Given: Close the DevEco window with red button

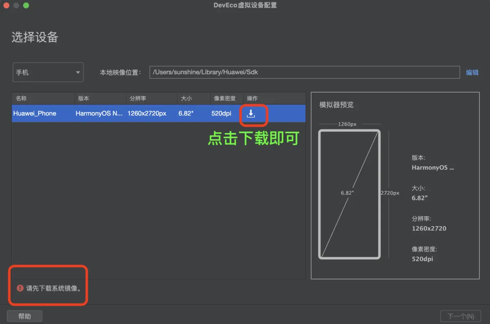Looking at the screenshot, I should click(x=6, y=6).
